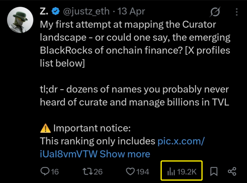Open the pic.x.com image link
Viewport: 247px width, 183px height.
[x=181, y=141]
